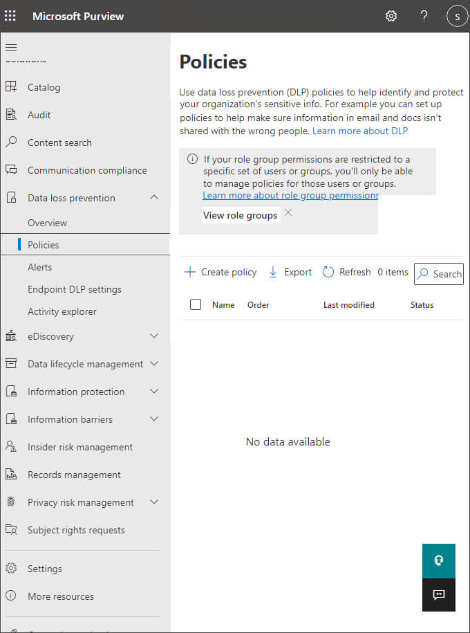This screenshot has height=633, width=470.
Task: Expand the Privacy risk management chevron
Action: (x=154, y=502)
